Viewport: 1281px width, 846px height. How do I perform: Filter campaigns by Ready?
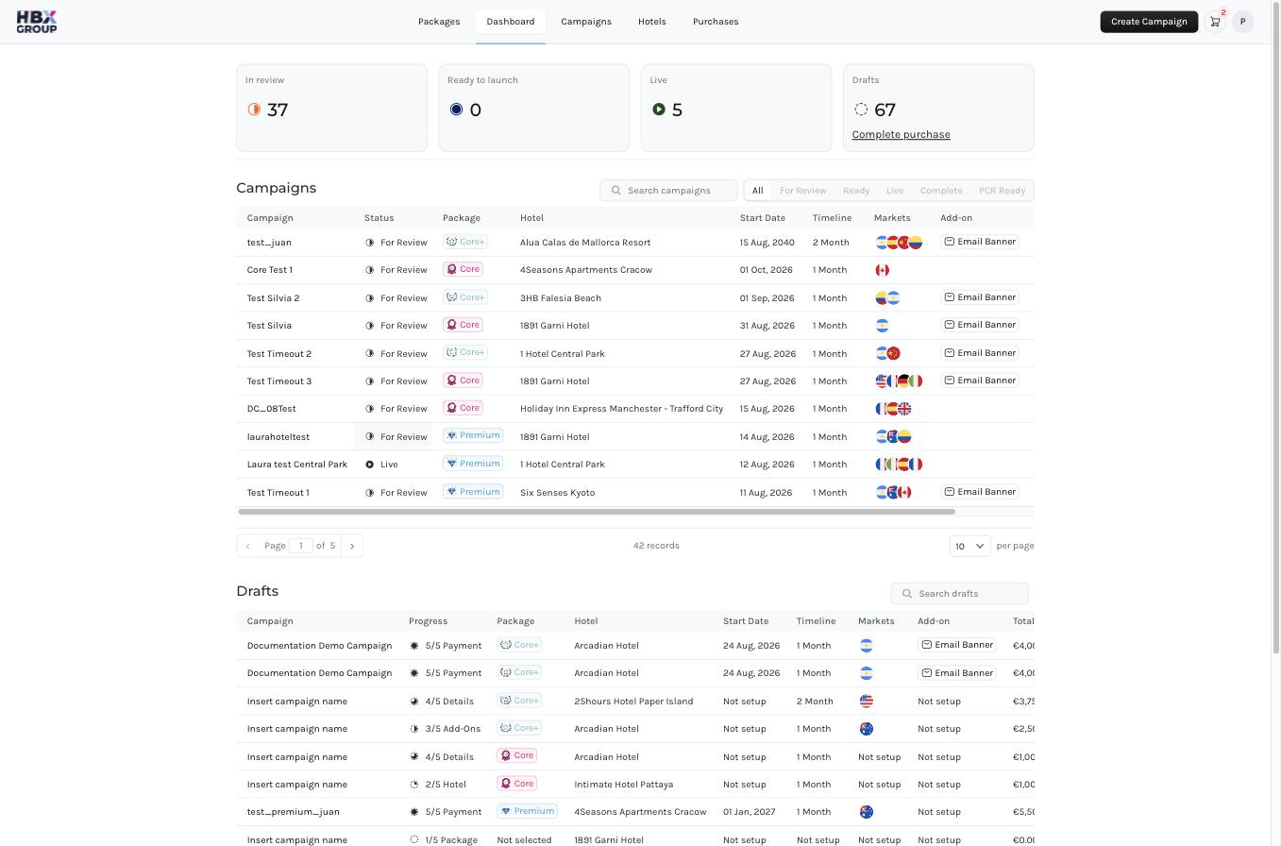coord(856,191)
